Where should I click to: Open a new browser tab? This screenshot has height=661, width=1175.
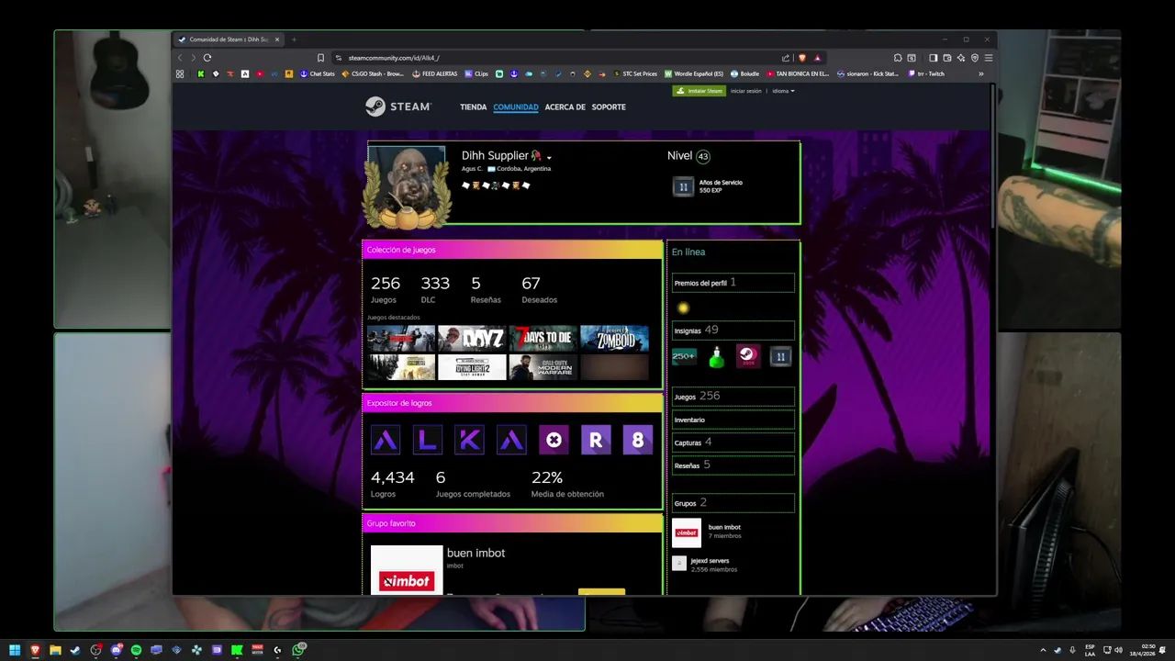294,39
